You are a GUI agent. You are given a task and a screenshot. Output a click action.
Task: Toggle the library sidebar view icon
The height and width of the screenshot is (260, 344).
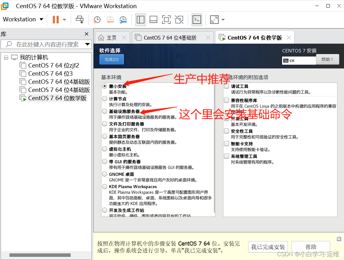(x=140, y=20)
